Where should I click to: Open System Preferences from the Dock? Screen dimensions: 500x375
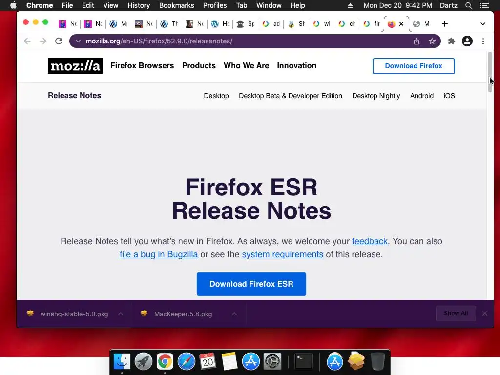pyautogui.click(x=272, y=362)
